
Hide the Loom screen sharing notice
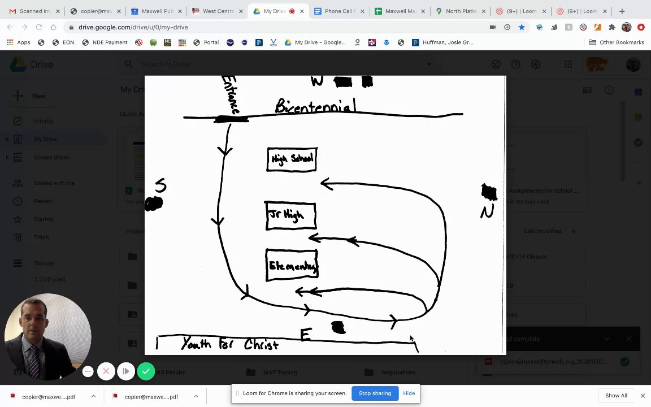tap(409, 393)
